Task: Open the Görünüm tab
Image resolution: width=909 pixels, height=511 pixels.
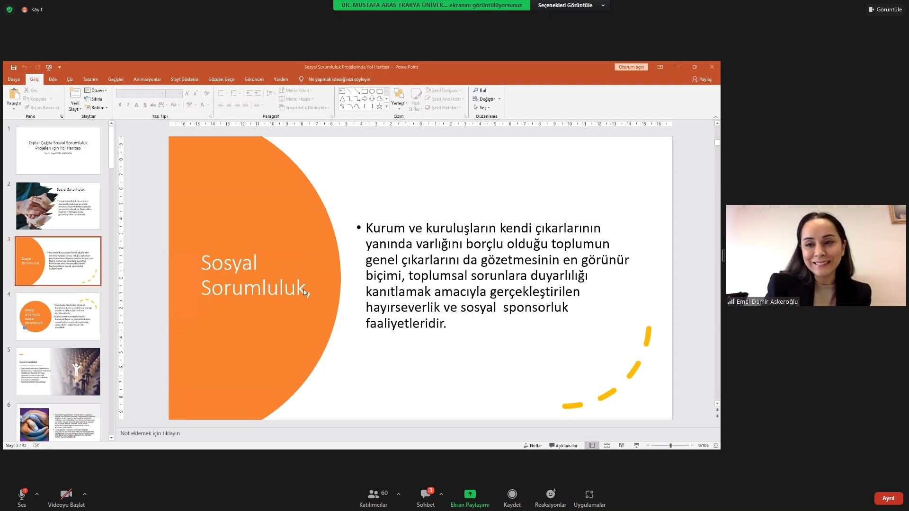Action: coord(254,79)
